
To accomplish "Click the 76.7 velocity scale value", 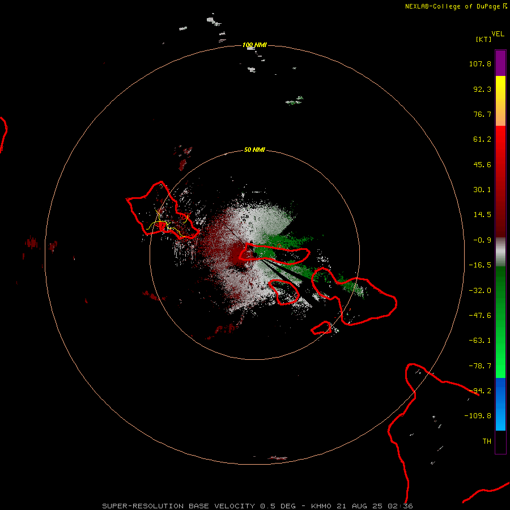I will [482, 114].
